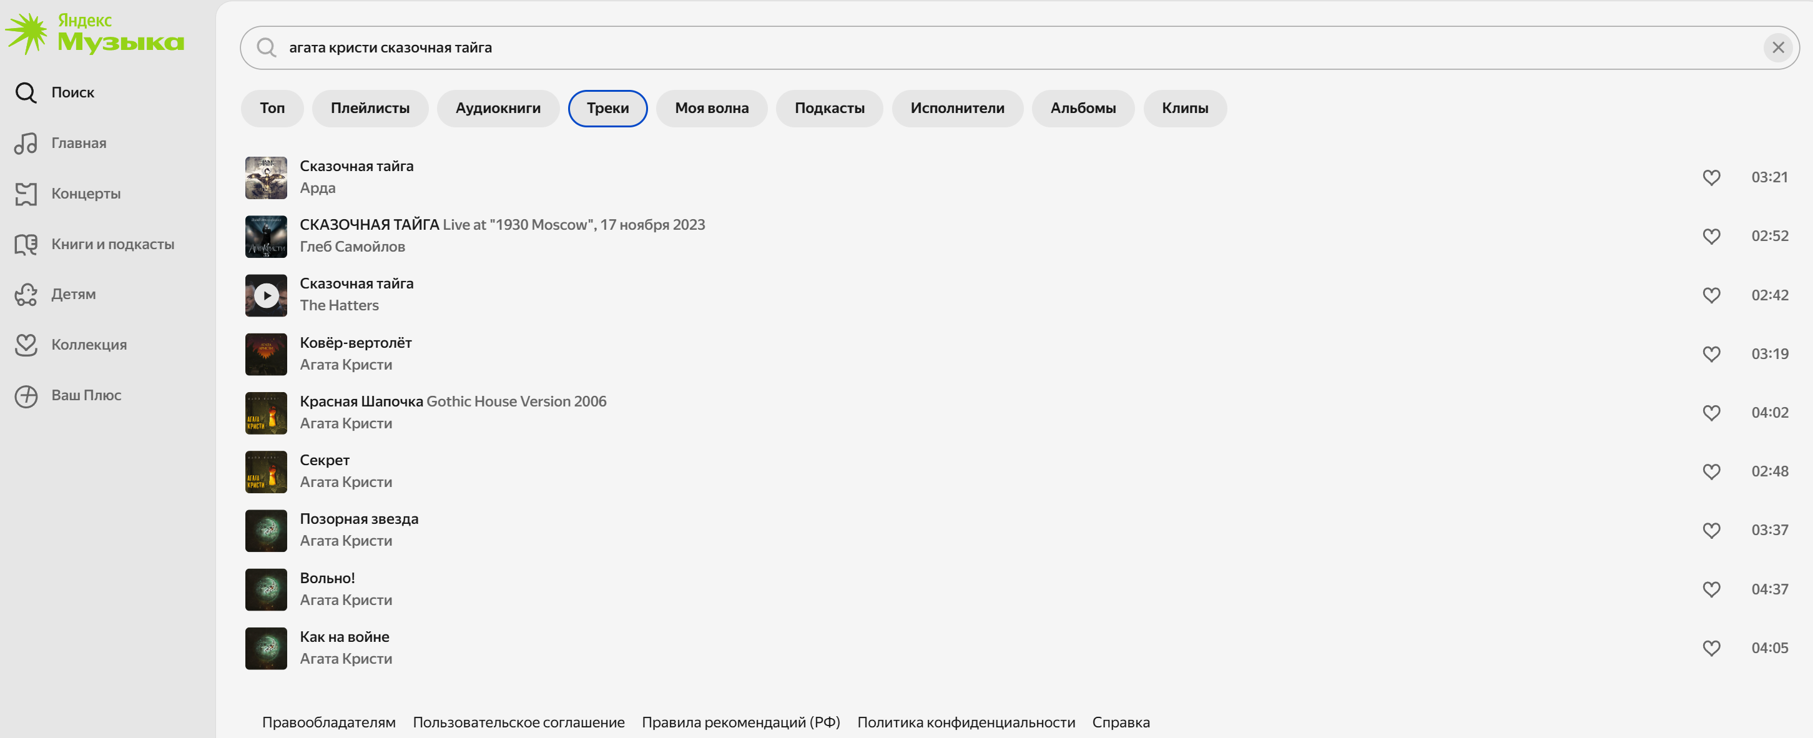1813x738 pixels.
Task: Click the Коллекция heart icon
Action: tap(26, 345)
